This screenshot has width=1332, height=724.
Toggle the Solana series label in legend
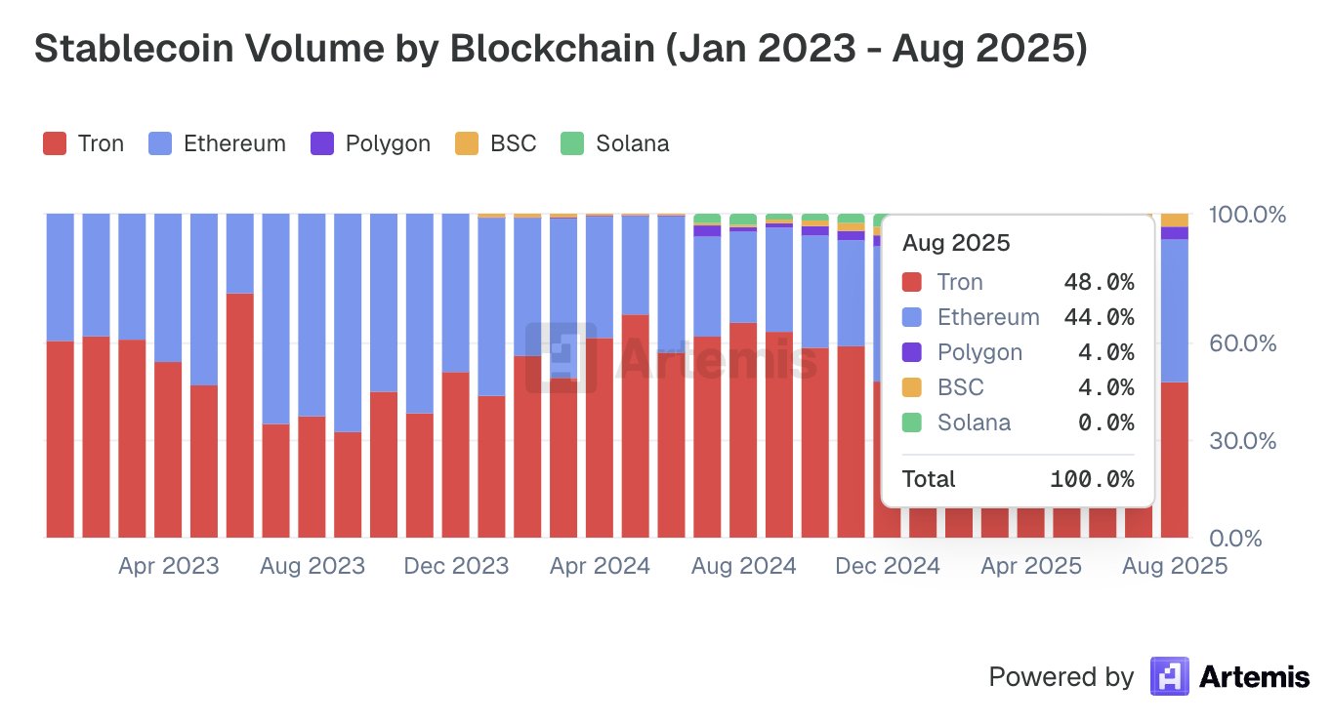tap(632, 143)
